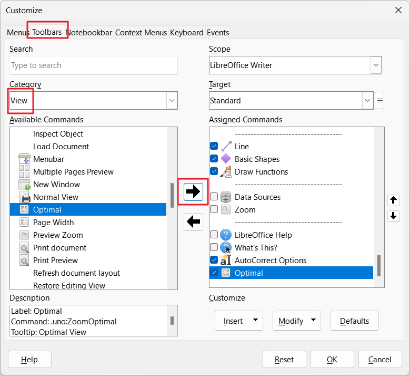410x376 pixels.
Task: Uncheck the Draw Functions checkbox
Action: pos(214,171)
